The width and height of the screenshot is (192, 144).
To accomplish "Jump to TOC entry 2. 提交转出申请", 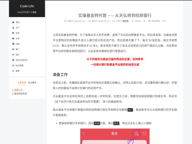I will pyautogui.click(x=19, y=94).
